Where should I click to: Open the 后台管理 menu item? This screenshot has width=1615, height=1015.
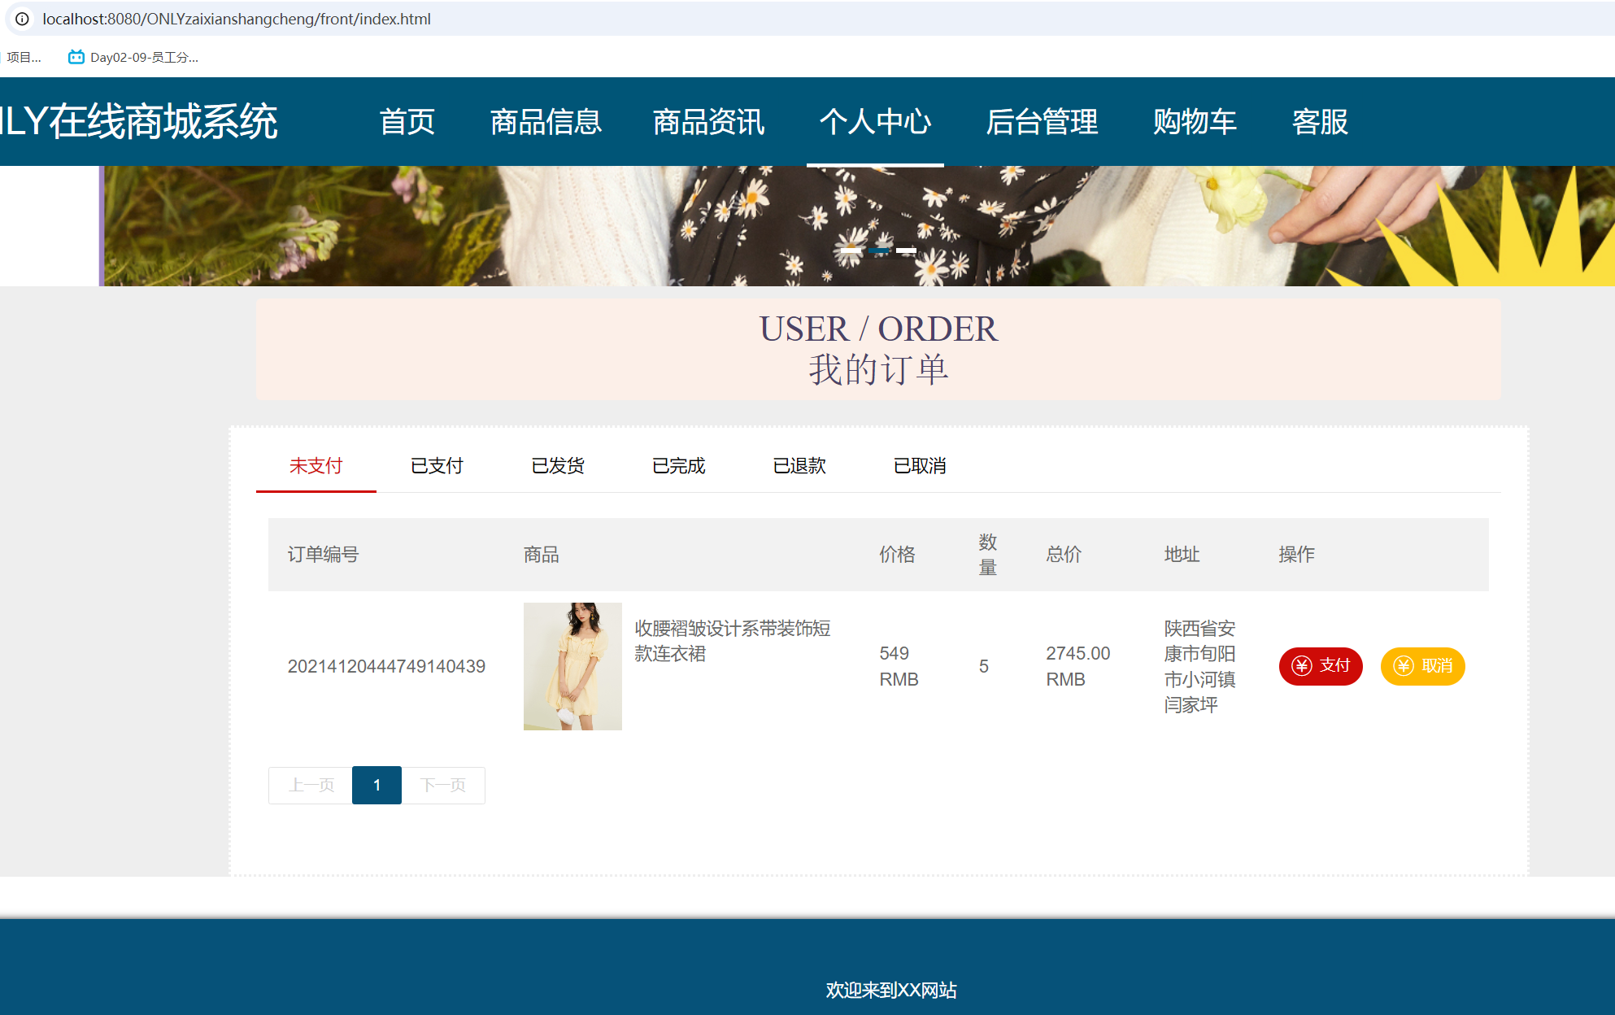pos(1043,122)
